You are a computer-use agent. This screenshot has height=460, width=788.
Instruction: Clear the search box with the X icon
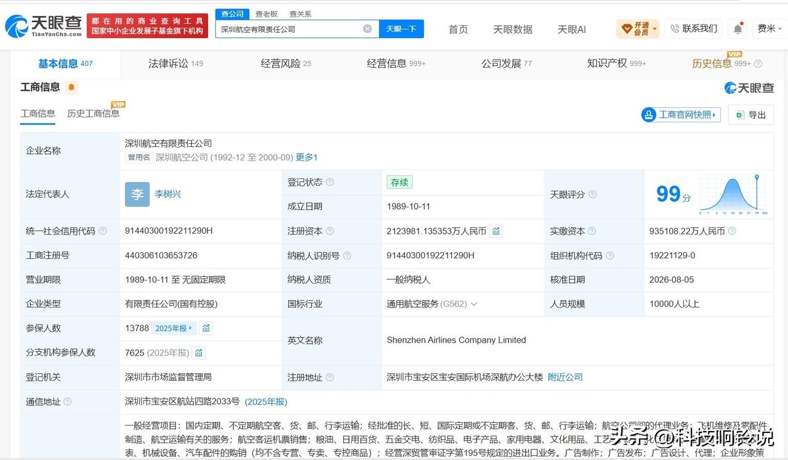click(x=368, y=29)
